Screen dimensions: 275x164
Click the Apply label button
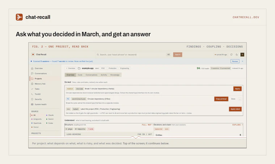[x=235, y=109]
